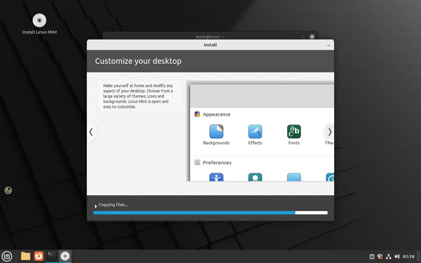
Task: Launch the Files folder from the panel
Action: click(x=26, y=256)
